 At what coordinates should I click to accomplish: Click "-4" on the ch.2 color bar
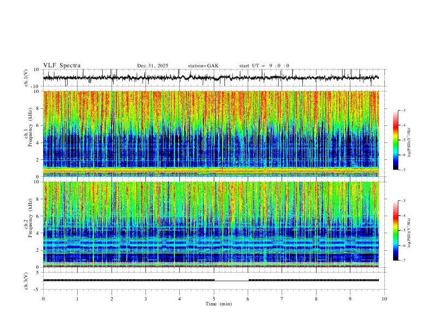coord(403,216)
